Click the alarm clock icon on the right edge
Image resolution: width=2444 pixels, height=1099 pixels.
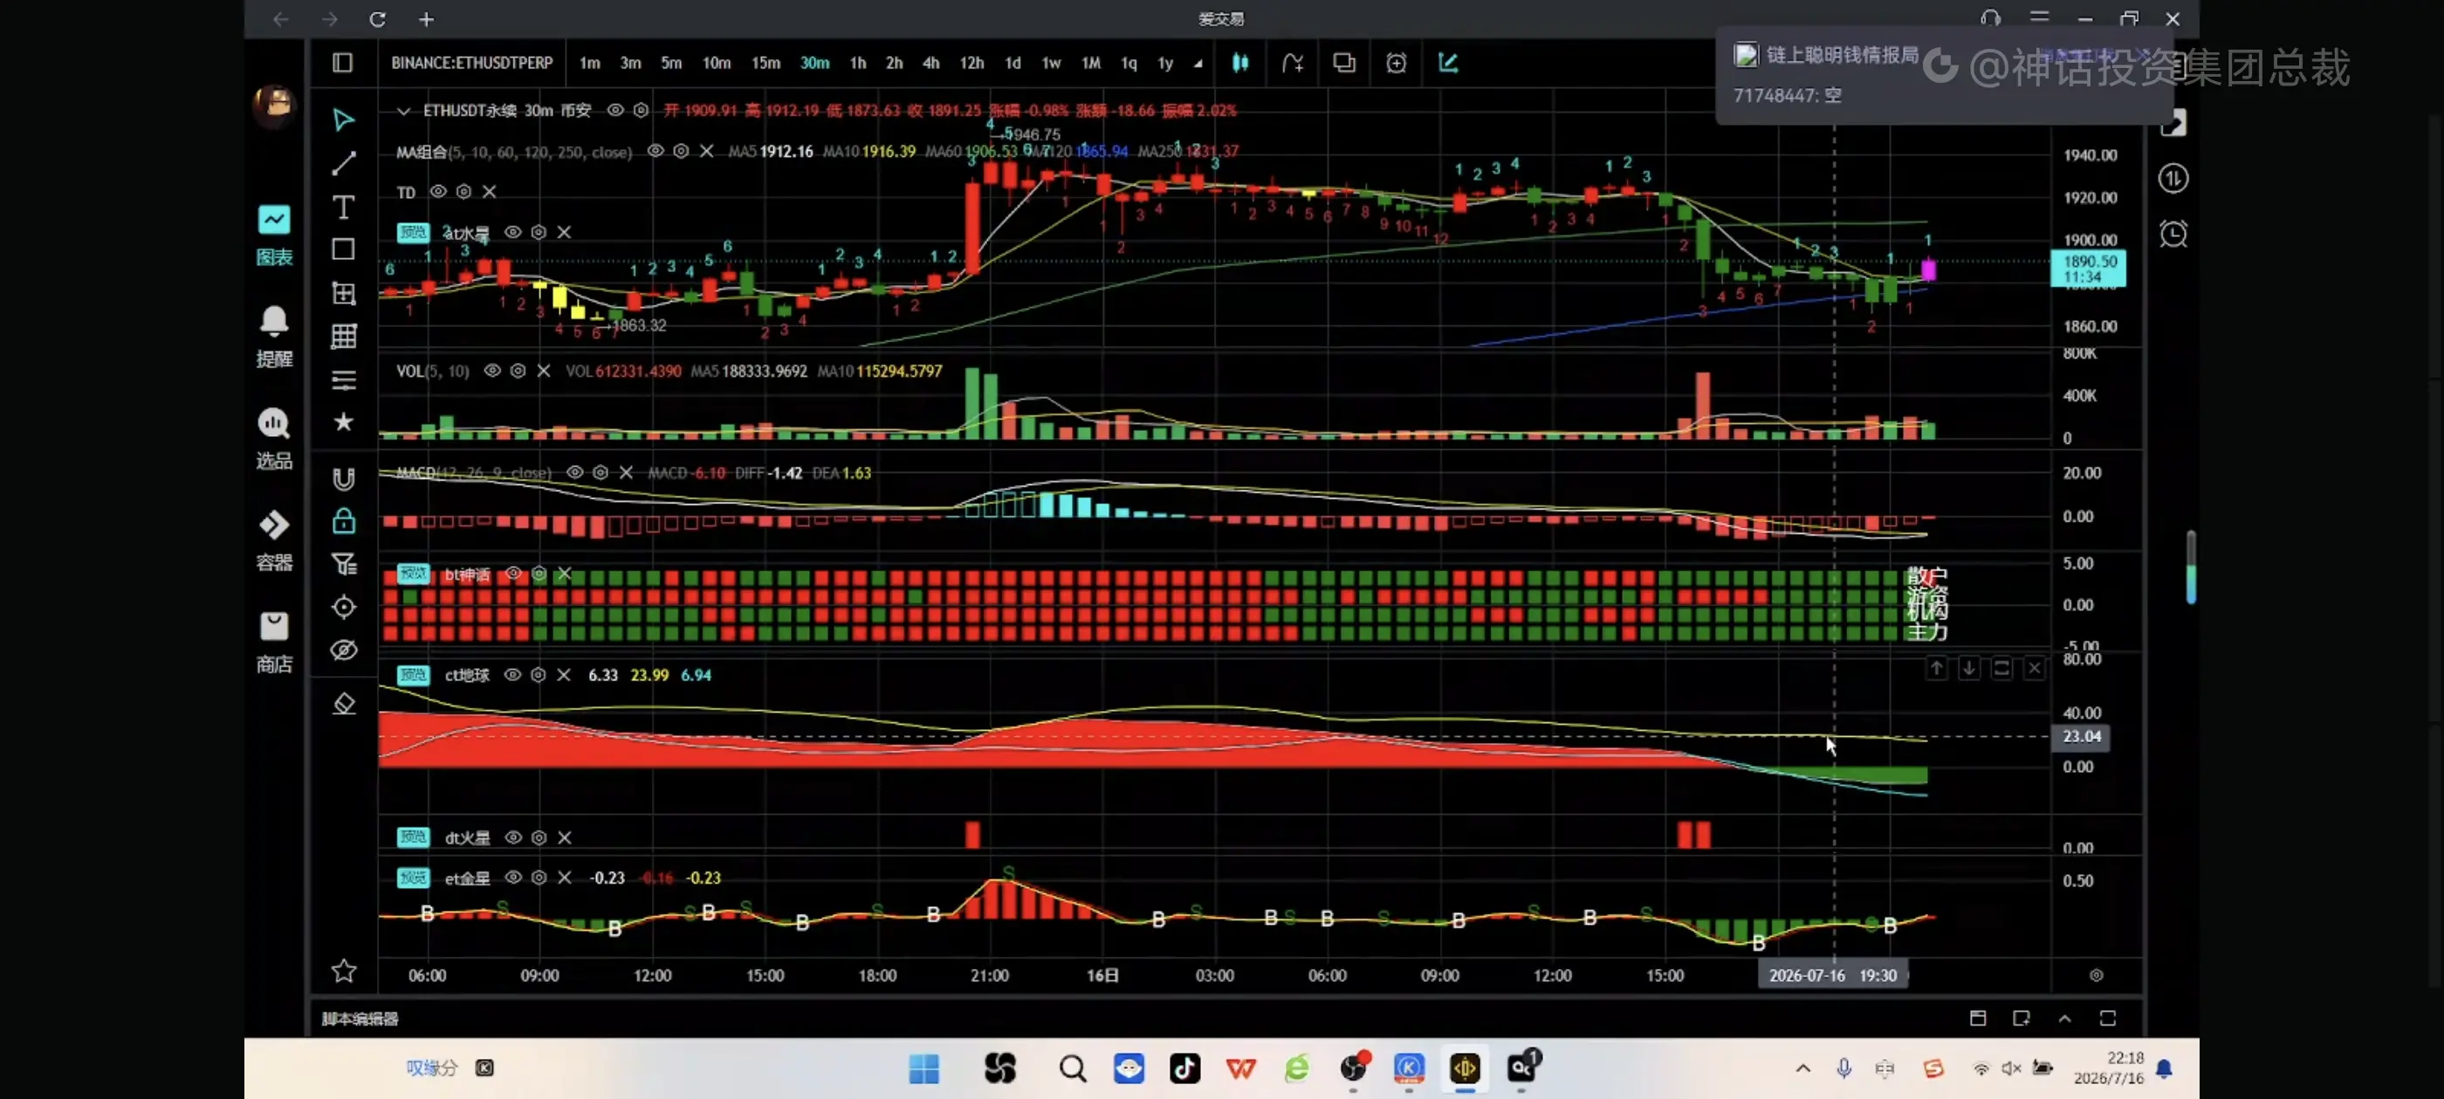click(2173, 235)
